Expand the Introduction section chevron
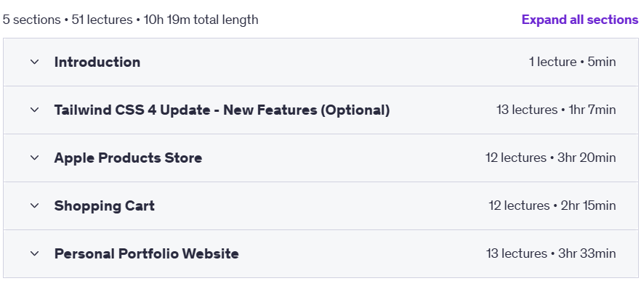 (x=35, y=62)
